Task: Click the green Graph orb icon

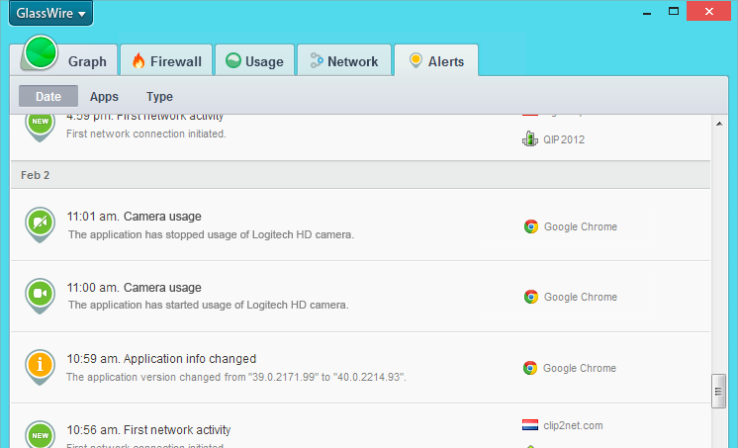Action: 41,52
